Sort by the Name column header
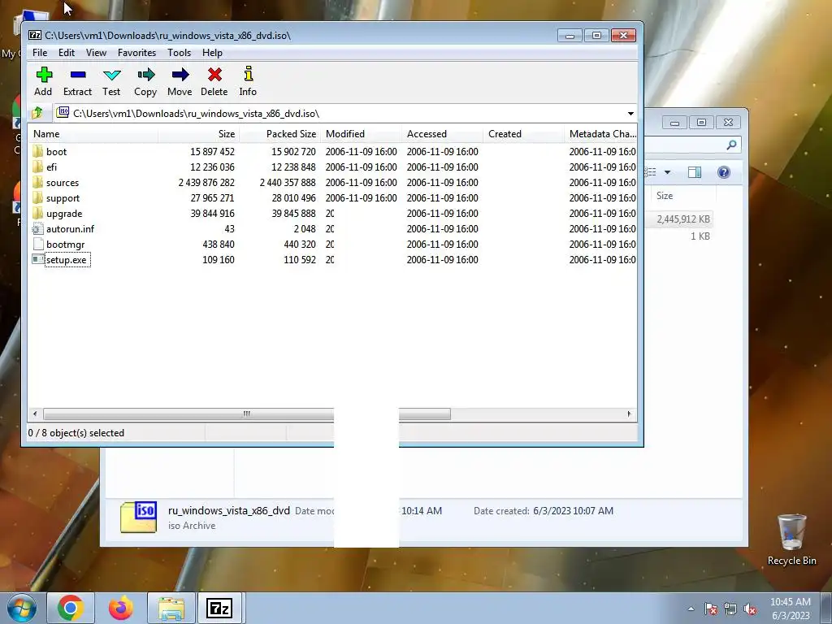This screenshot has width=832, height=624. click(x=93, y=134)
